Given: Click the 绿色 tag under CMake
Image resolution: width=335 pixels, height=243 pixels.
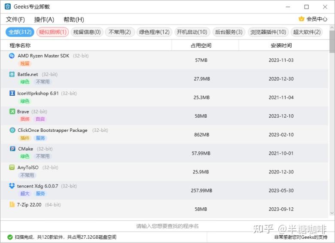Looking at the screenshot, I should 25,156.
